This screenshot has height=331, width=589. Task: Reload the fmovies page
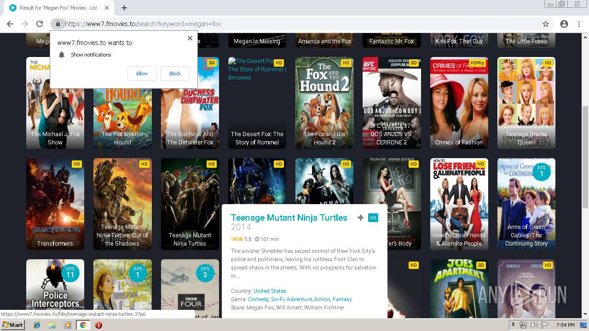pyautogui.click(x=40, y=24)
